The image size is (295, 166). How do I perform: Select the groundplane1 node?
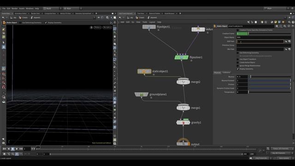(142, 94)
